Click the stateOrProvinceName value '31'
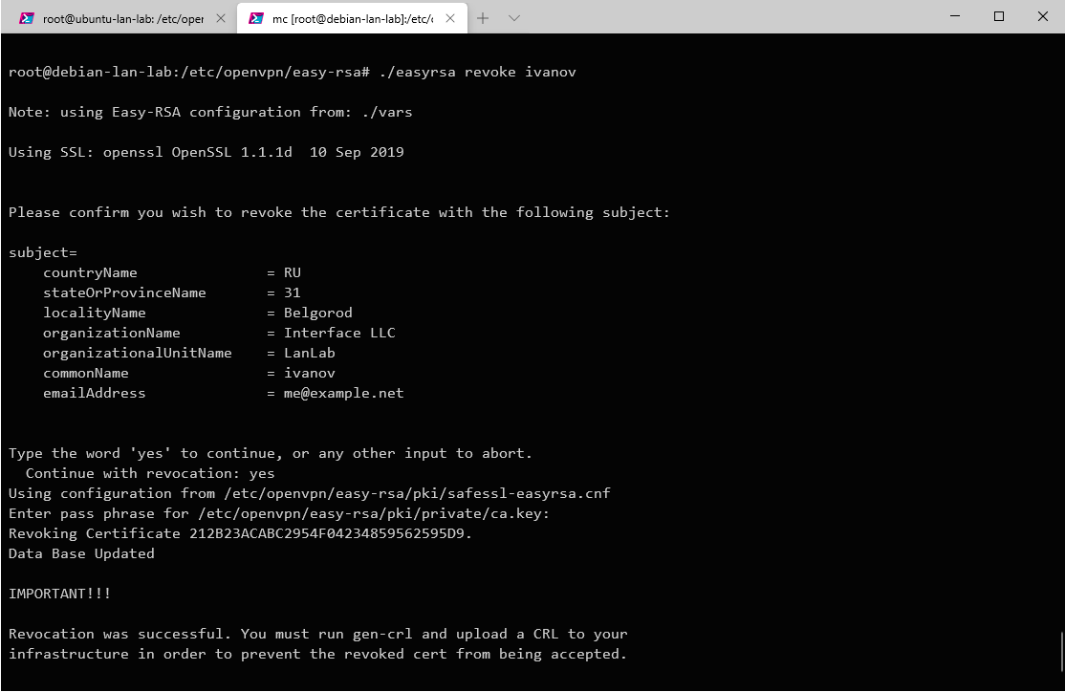Image resolution: width=1065 pixels, height=692 pixels. click(292, 292)
